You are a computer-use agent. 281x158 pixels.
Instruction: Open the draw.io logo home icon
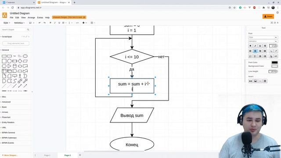pos(5,15)
